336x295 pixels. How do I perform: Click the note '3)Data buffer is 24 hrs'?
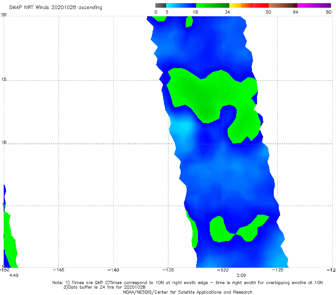point(104,287)
